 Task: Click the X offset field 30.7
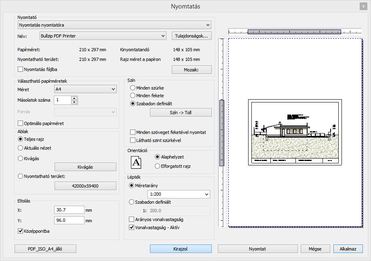point(70,210)
